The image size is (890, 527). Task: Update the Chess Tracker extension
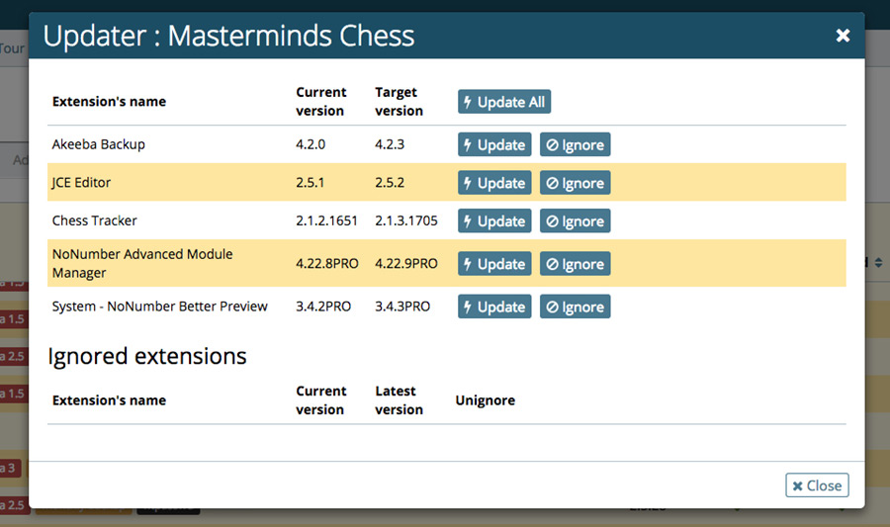point(494,220)
